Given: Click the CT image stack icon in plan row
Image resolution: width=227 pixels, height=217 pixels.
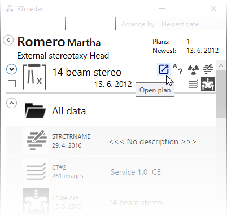Looking at the screenshot, I should pyautogui.click(x=193, y=84).
